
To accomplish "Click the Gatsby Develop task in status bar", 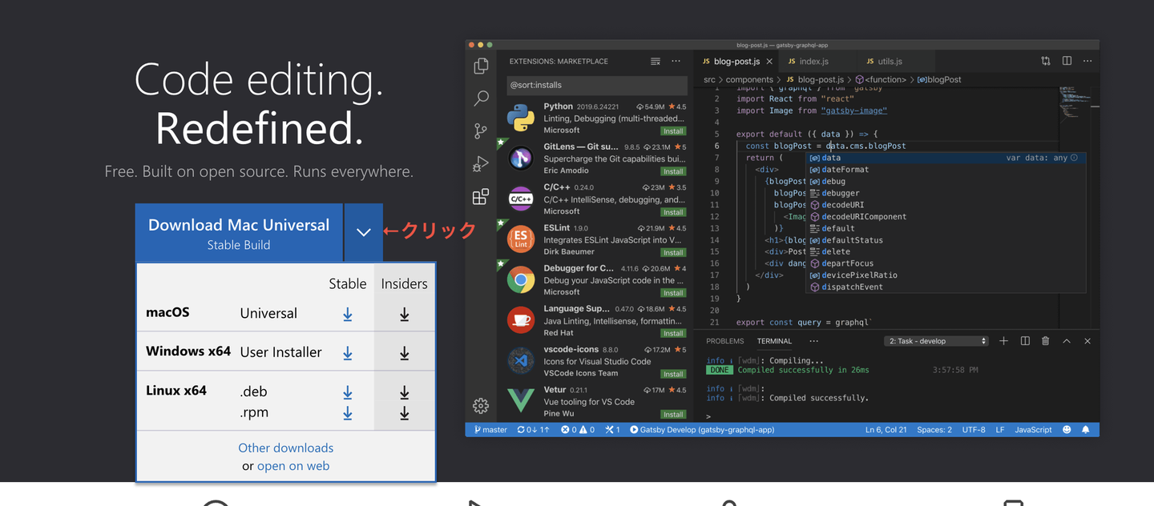I will (702, 430).
